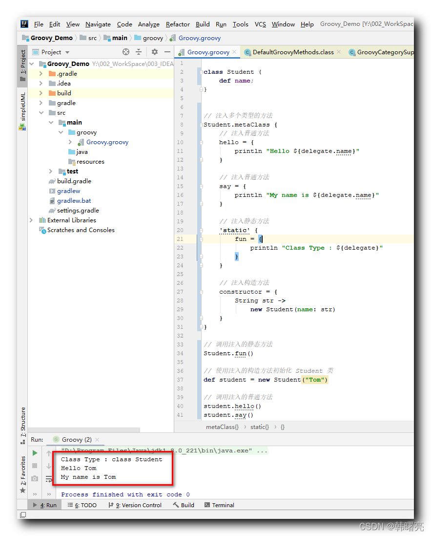Click metaClass{} editor breadcrumb
Screen dimensions: 431x536
[222, 427]
